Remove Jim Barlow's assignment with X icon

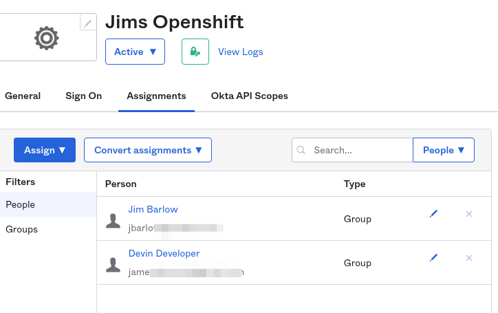coord(469,214)
